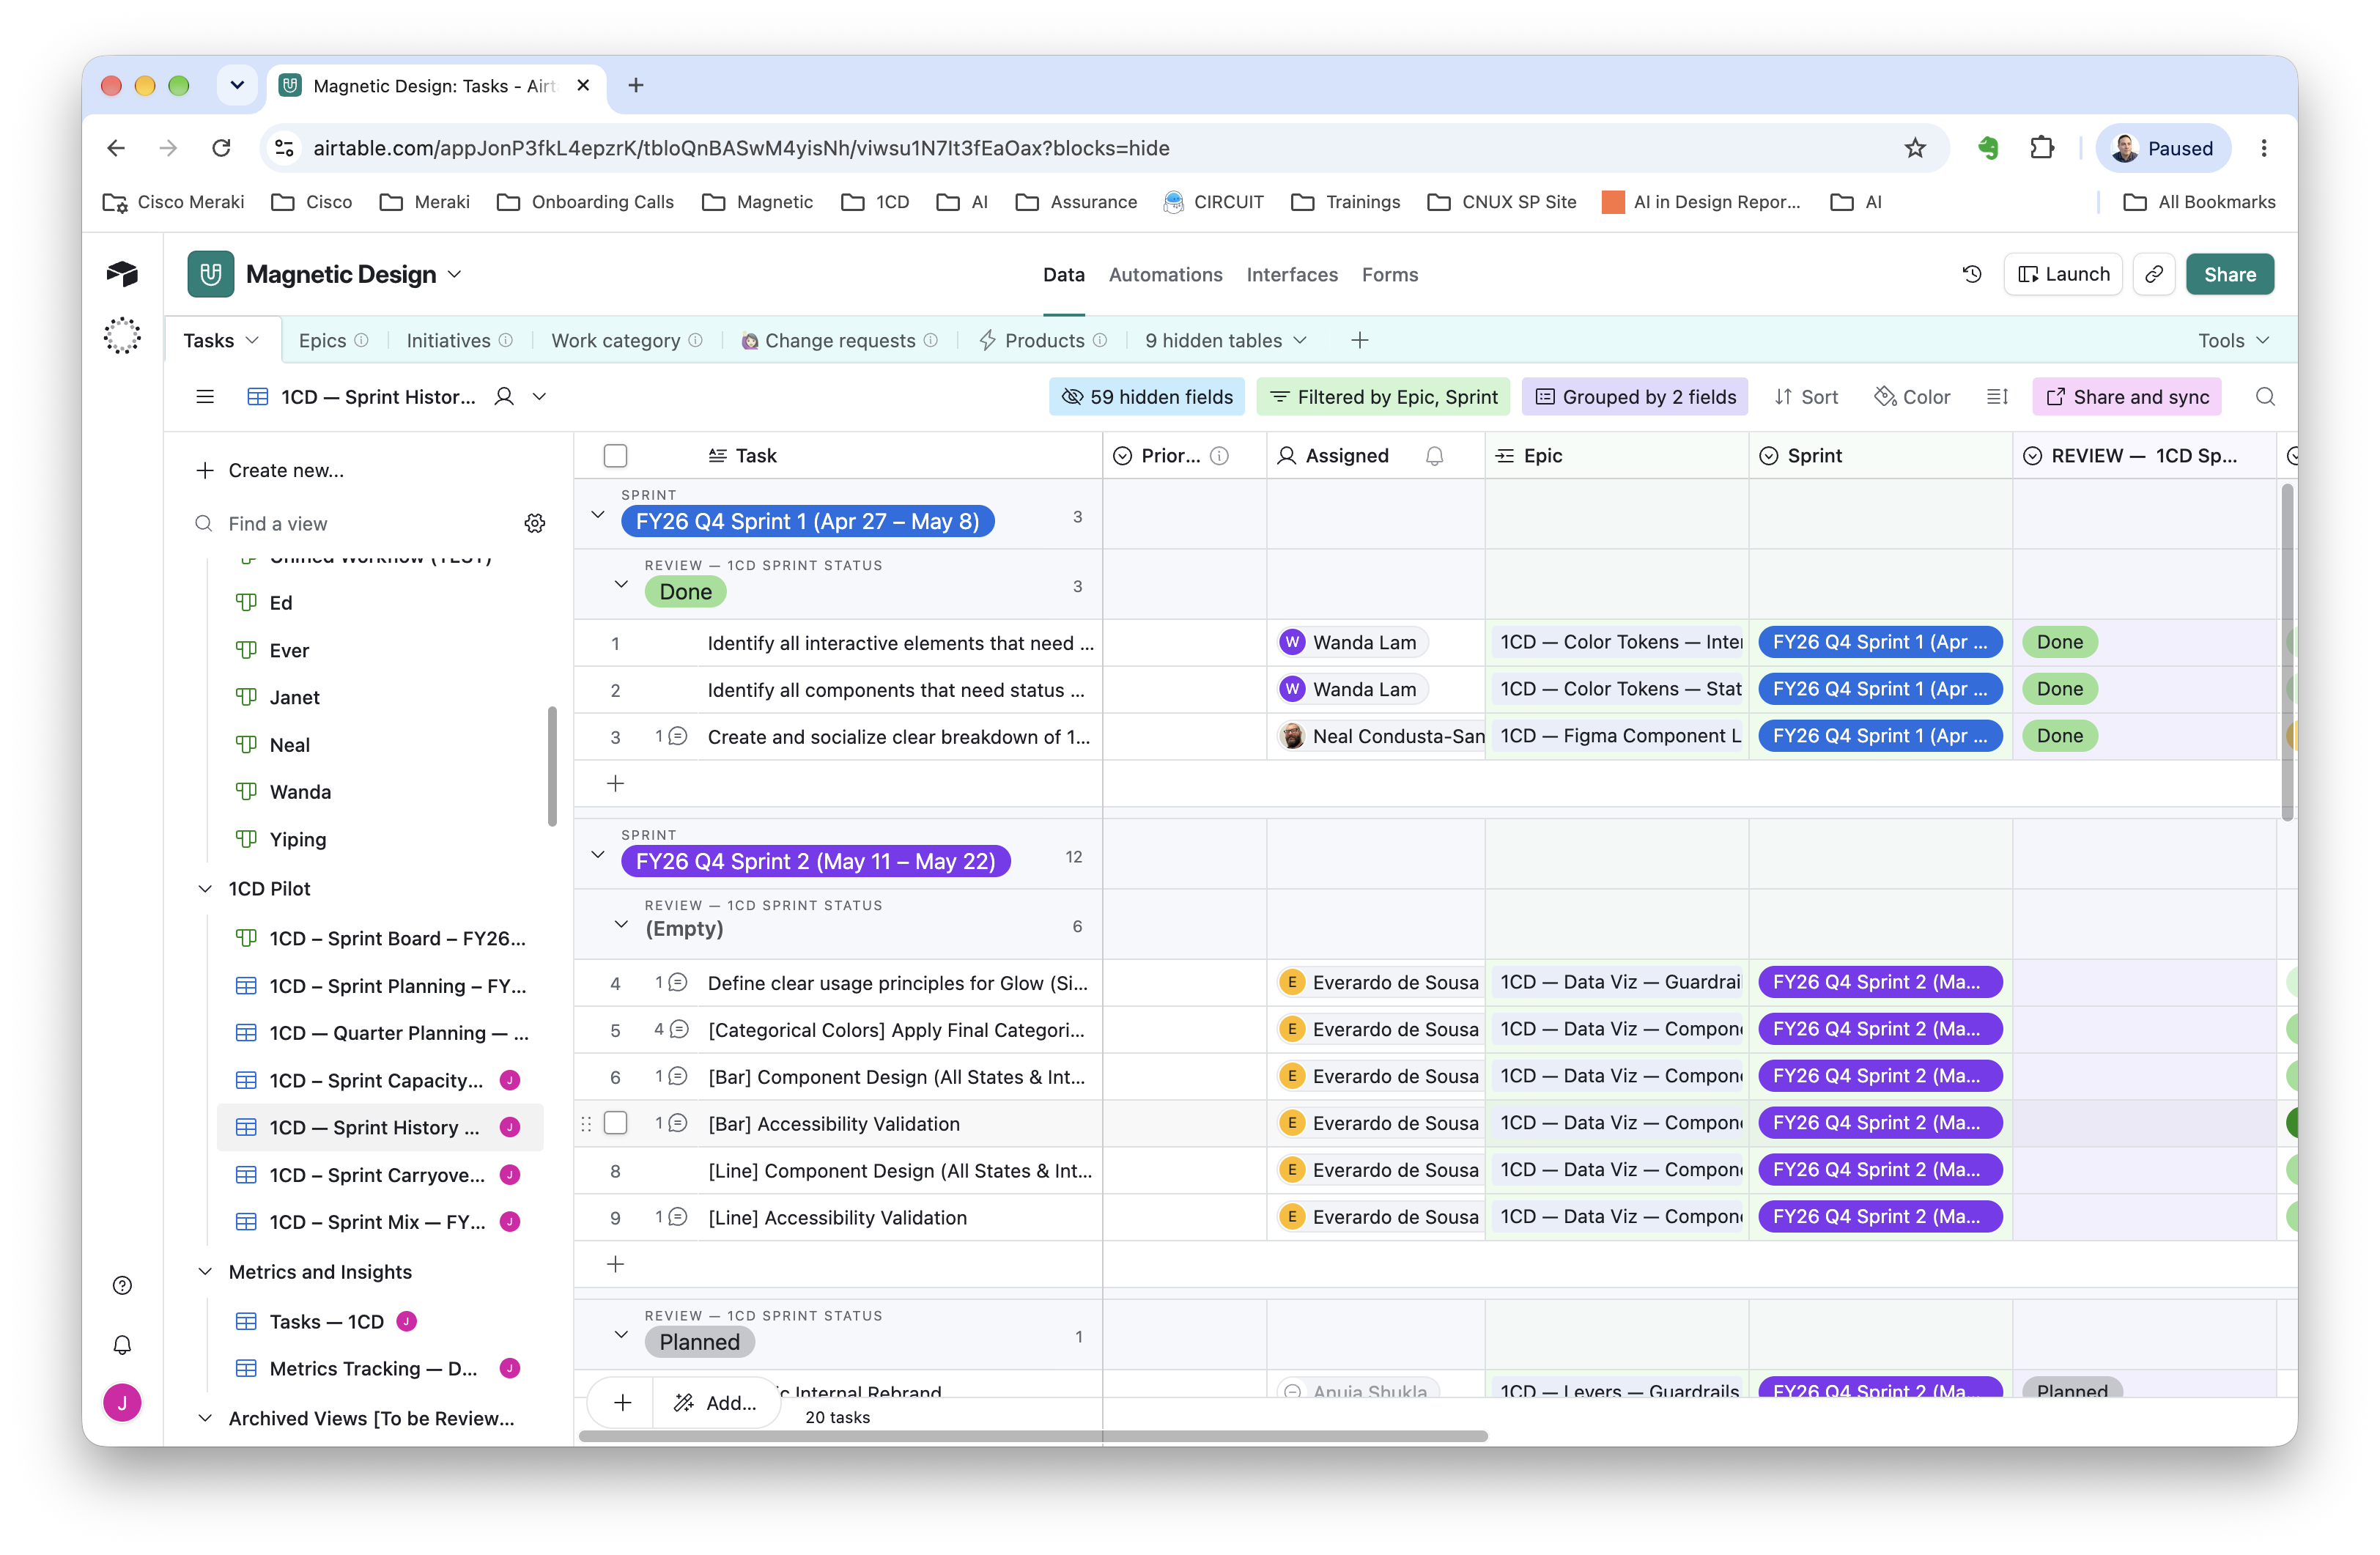Open the Magnetic Design base icon

point(211,274)
